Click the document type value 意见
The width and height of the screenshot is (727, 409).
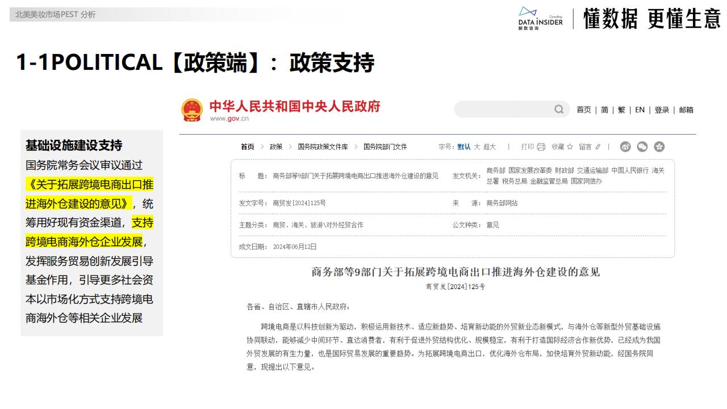tap(492, 225)
